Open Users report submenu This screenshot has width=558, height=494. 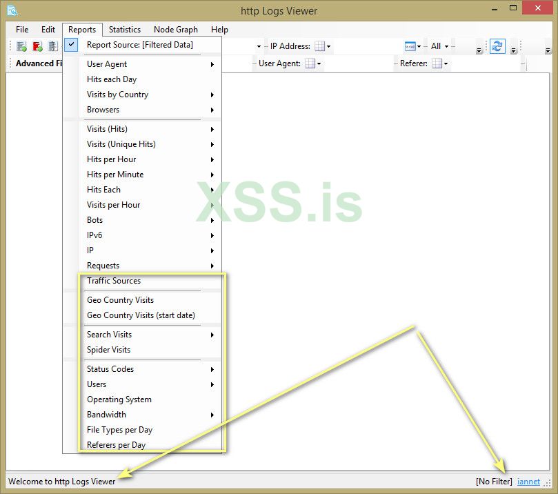[142, 384]
